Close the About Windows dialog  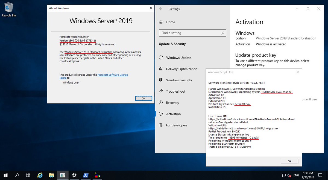(x=151, y=8)
